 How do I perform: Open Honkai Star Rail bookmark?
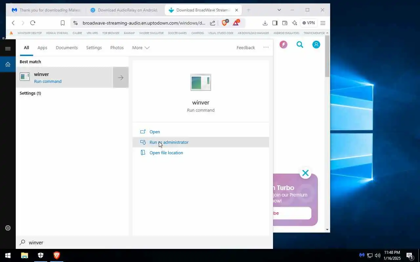click(x=57, y=33)
